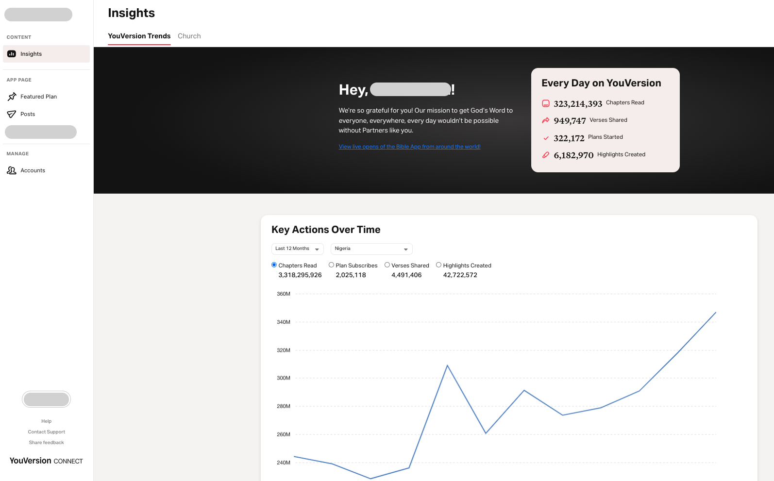774x481 pixels.
Task: Select the Highlights Created radio button
Action: tap(438, 265)
